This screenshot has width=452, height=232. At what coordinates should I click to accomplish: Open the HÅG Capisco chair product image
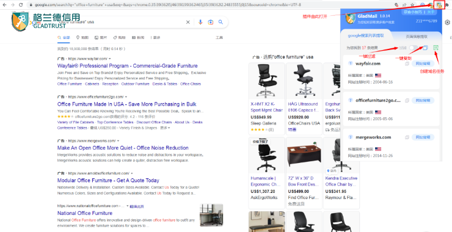click(x=304, y=81)
